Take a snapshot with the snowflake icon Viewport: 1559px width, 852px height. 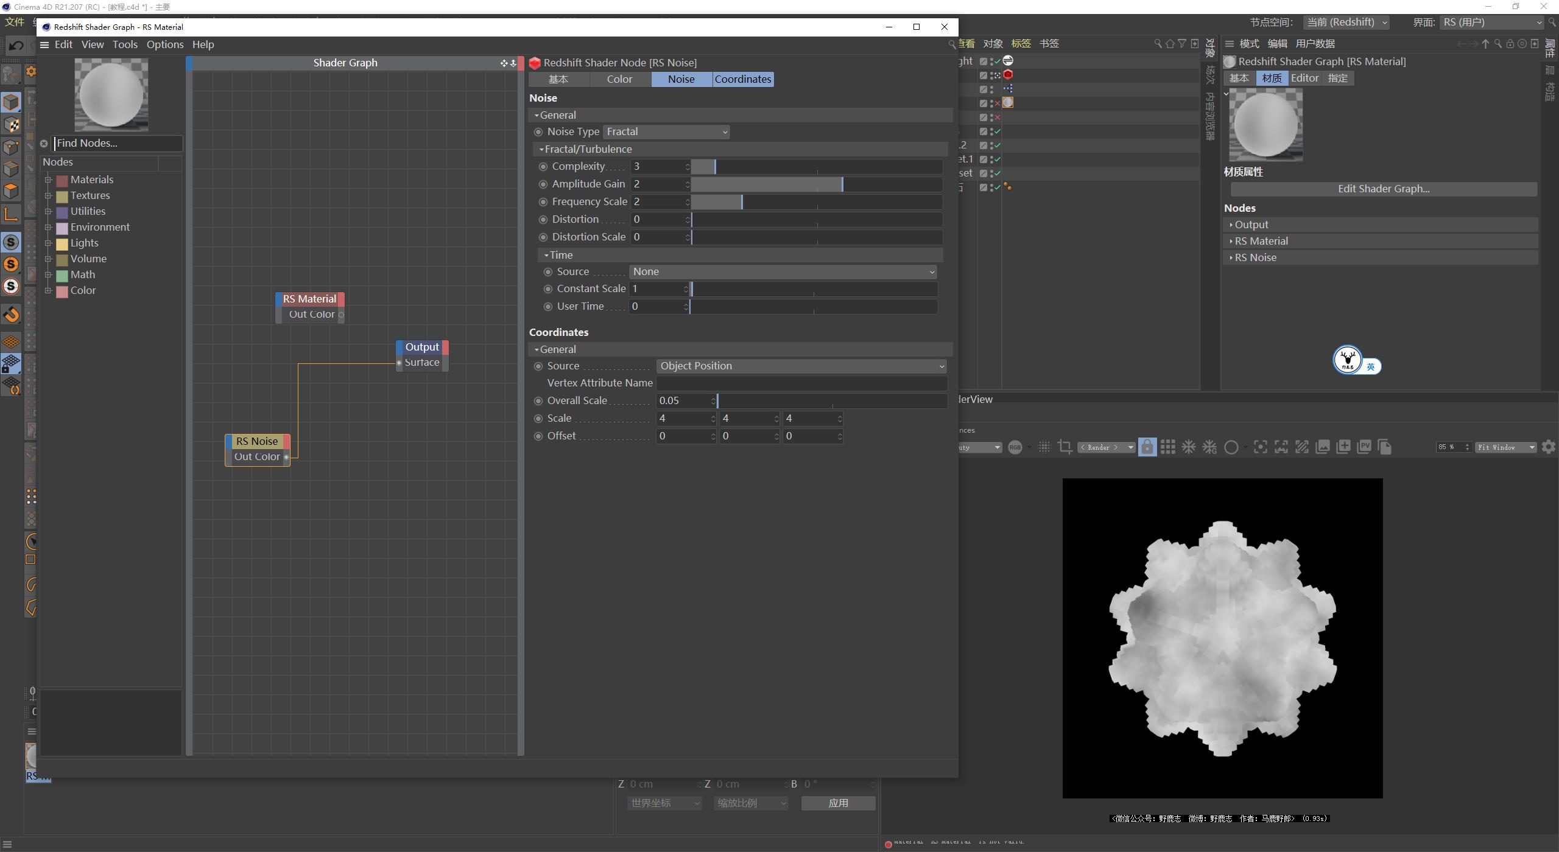[1188, 447]
